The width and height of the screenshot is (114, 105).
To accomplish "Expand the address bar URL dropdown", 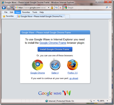I will (49, 8).
